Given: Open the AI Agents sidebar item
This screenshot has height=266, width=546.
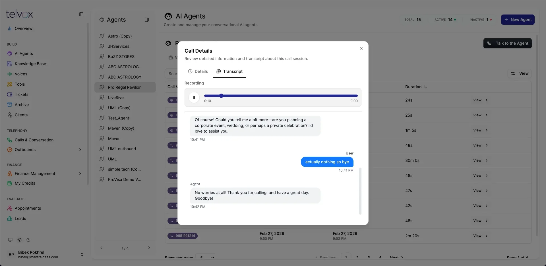Looking at the screenshot, I should pyautogui.click(x=24, y=53).
